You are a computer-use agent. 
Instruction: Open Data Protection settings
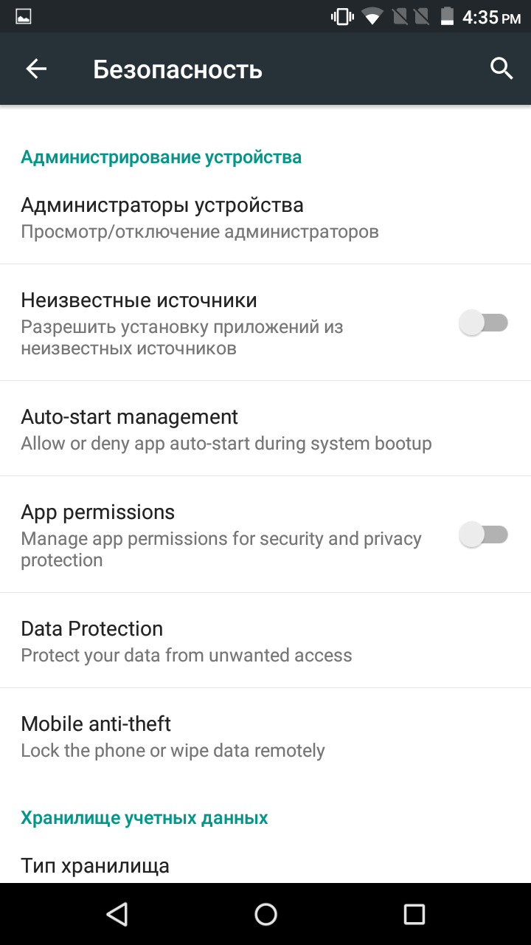click(x=265, y=641)
